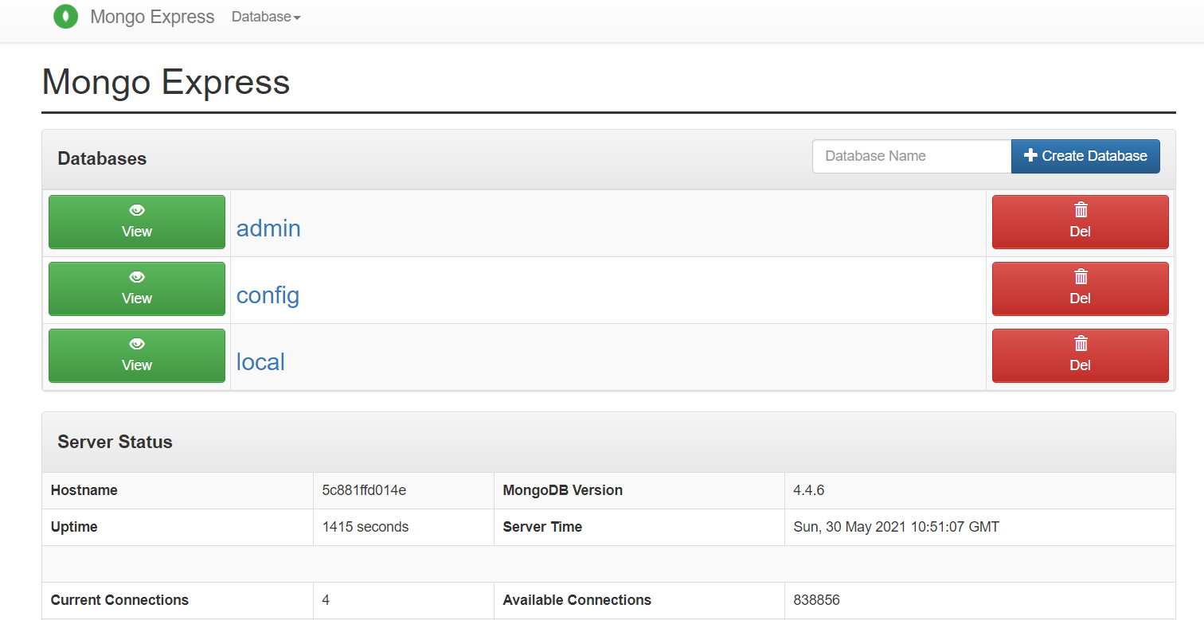Click the large Mongo Express page title
Screen dimensions: 1204x620
click(166, 82)
